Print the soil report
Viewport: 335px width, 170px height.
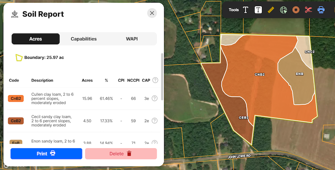[x=46, y=154]
